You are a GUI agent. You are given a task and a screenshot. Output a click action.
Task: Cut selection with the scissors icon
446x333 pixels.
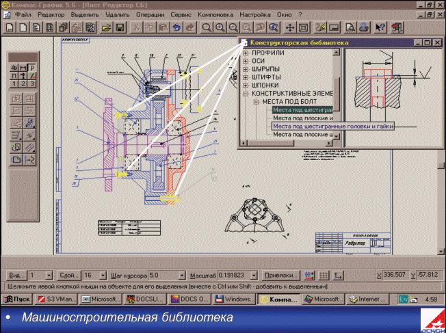click(136, 27)
